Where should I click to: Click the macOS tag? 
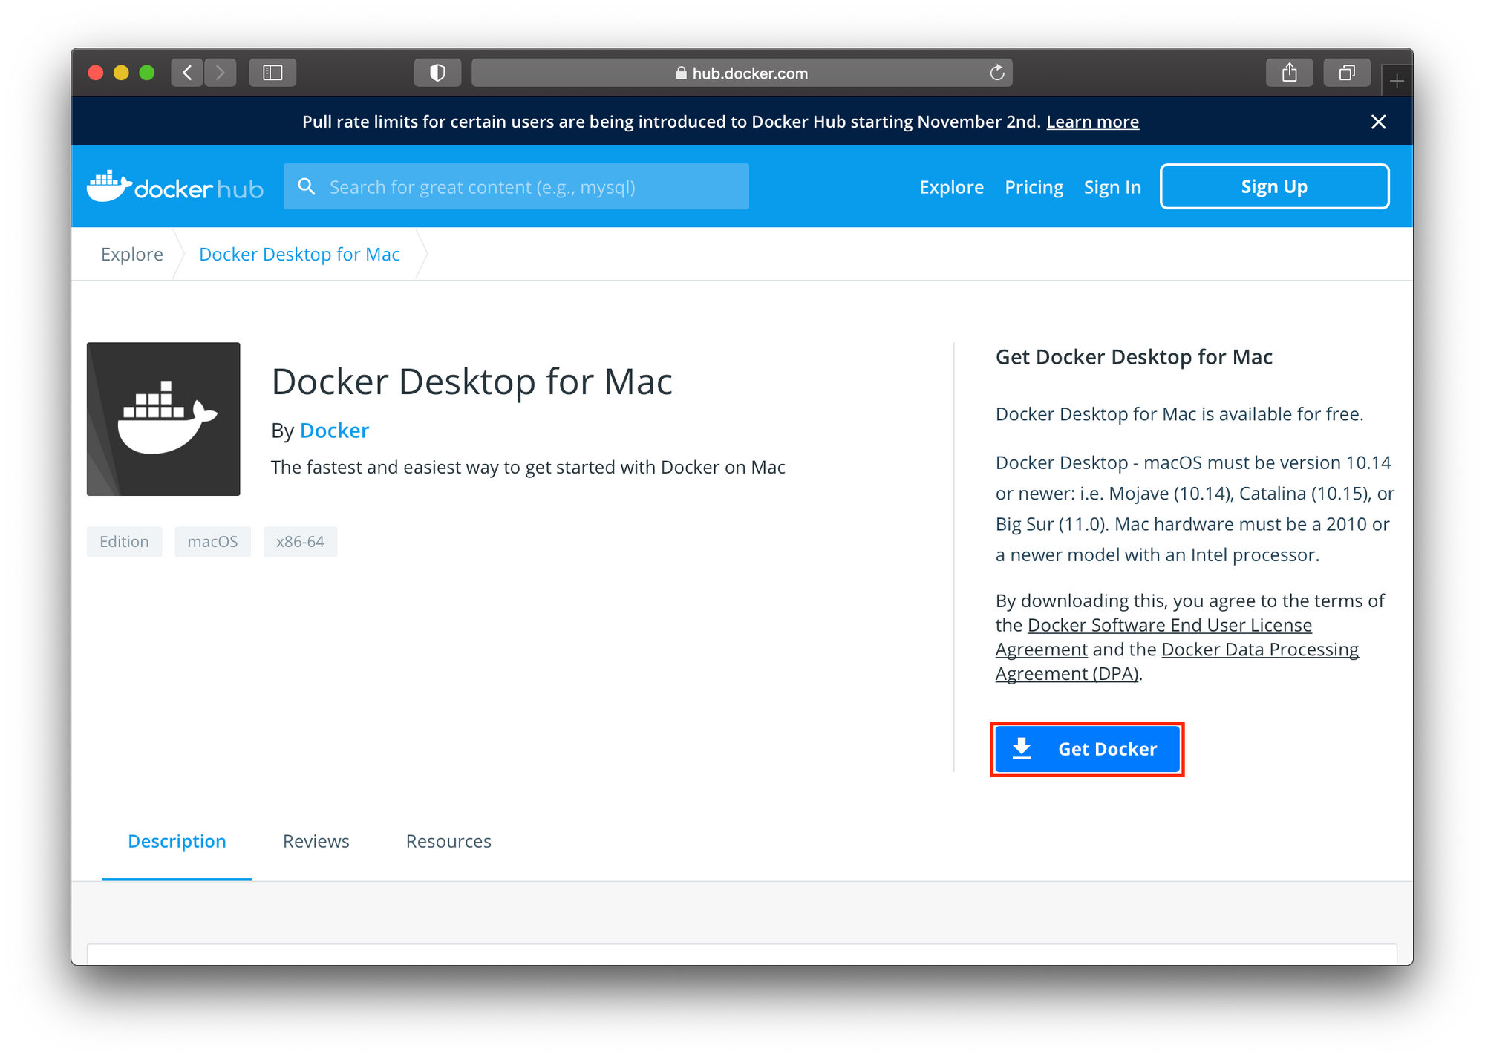coord(212,542)
